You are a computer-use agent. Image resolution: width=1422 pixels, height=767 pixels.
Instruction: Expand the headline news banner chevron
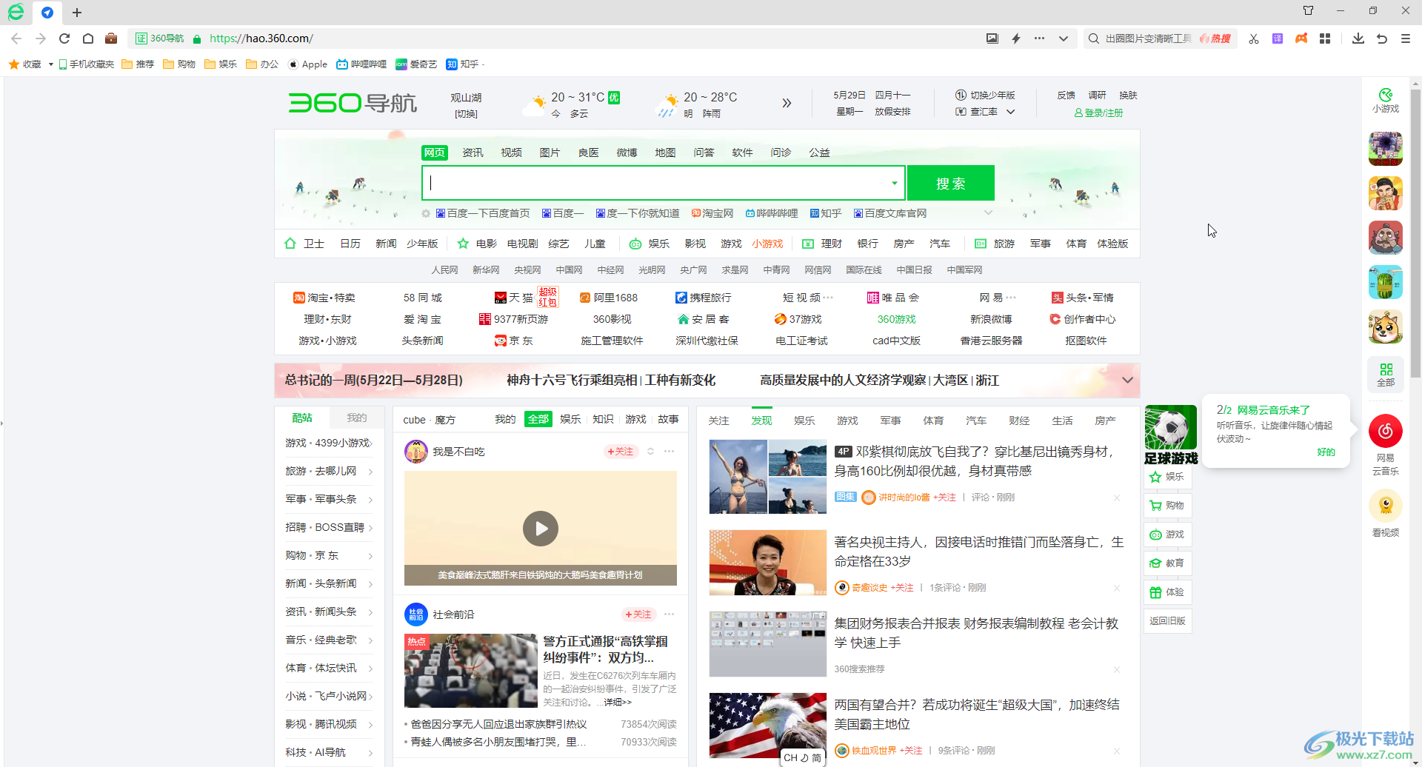pyautogui.click(x=1127, y=381)
